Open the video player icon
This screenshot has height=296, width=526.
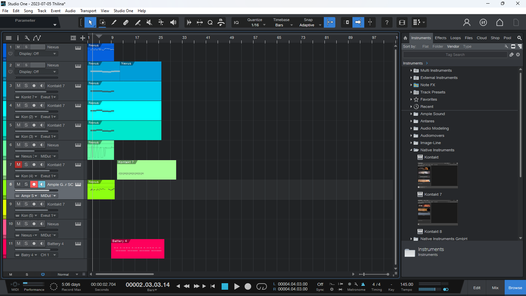pos(402,22)
